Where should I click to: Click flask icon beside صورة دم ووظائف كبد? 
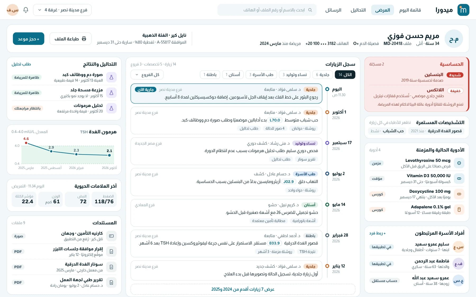[x=111, y=77]
